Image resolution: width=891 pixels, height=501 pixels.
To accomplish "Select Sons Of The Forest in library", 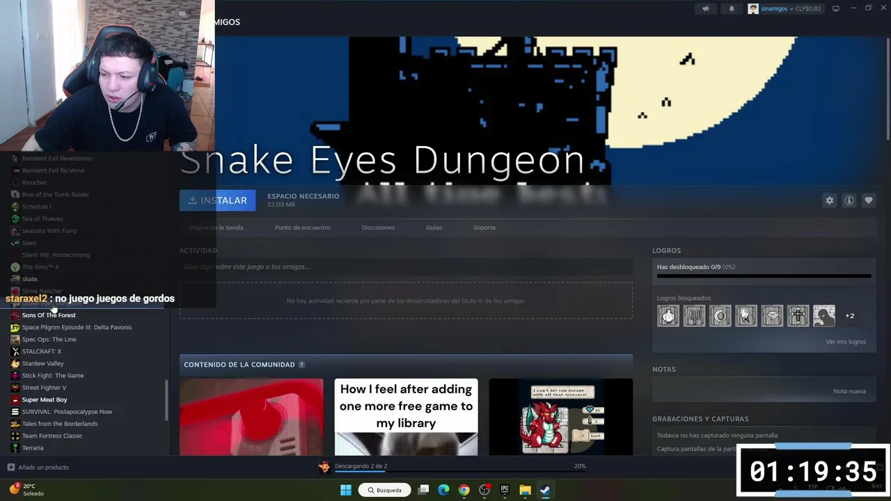I will coord(49,315).
